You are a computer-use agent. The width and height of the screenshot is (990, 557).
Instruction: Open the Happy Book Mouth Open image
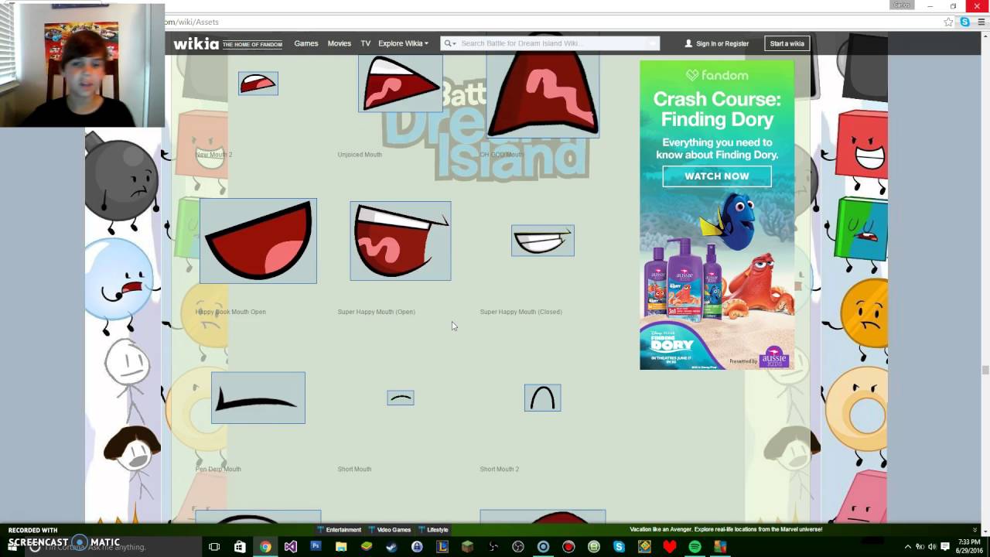tap(258, 241)
